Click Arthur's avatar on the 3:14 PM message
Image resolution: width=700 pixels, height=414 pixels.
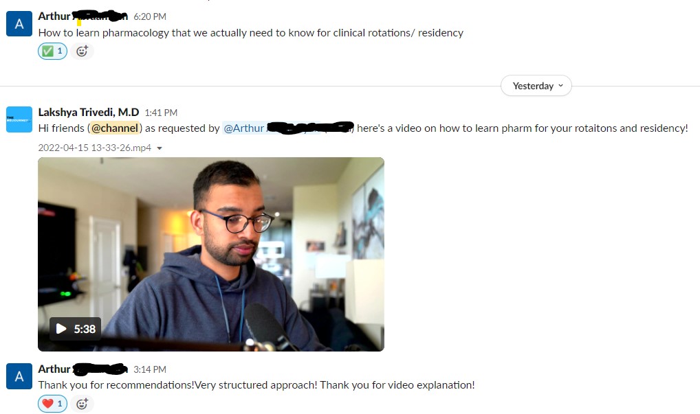pos(19,376)
